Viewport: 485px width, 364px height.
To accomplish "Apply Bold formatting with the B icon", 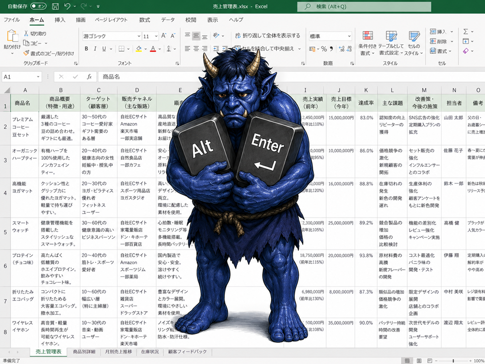I will click(86, 49).
